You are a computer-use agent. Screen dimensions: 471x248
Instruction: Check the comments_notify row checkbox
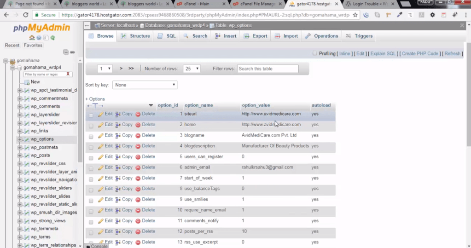91,222
